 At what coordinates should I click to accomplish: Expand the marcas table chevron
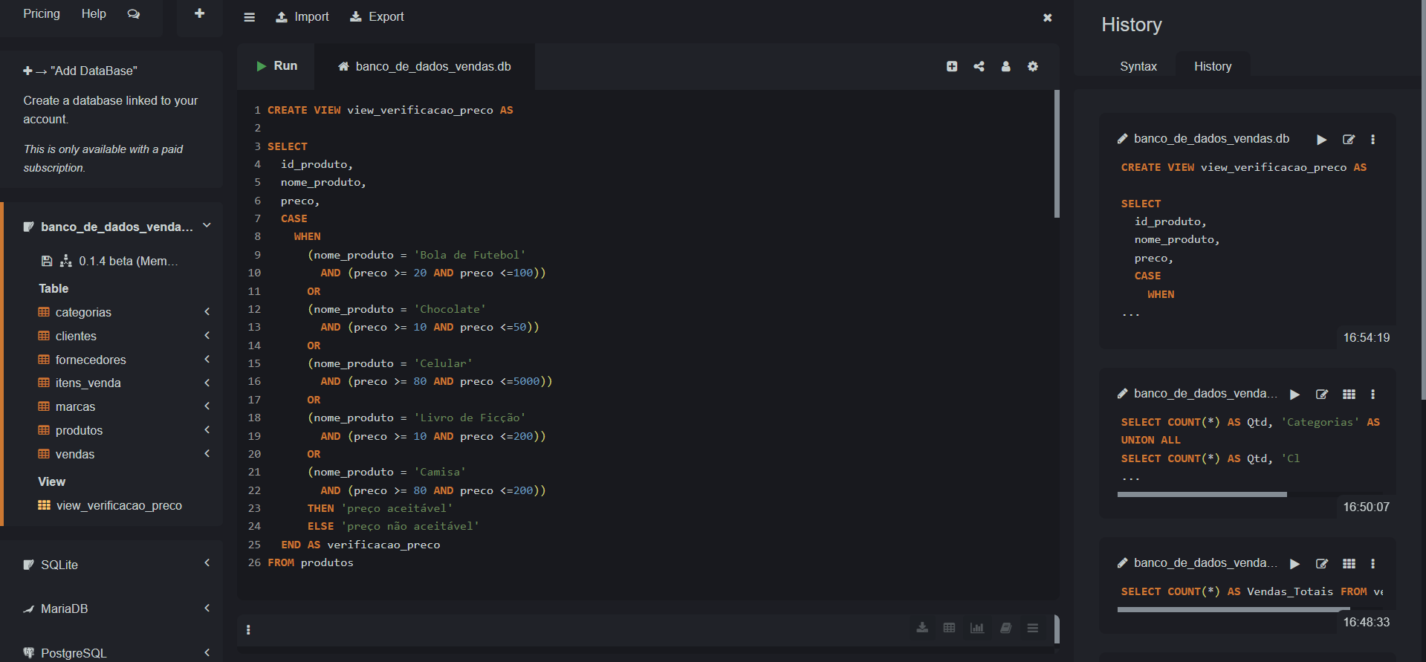207,406
